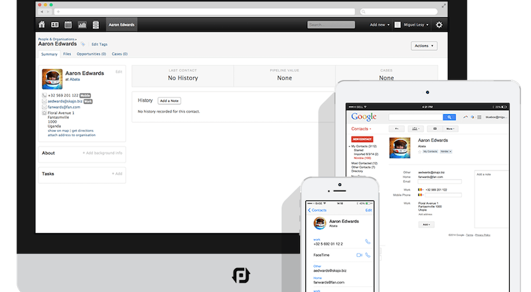This screenshot has width=531, height=292.
Task: Click Miguel Lesy avatar square in the CRM bar
Action: (x=398, y=25)
